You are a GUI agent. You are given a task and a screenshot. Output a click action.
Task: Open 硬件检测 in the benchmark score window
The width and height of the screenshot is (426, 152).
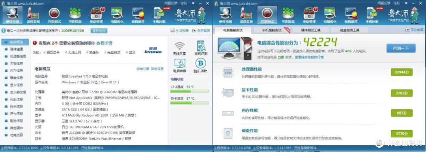(x=226, y=15)
